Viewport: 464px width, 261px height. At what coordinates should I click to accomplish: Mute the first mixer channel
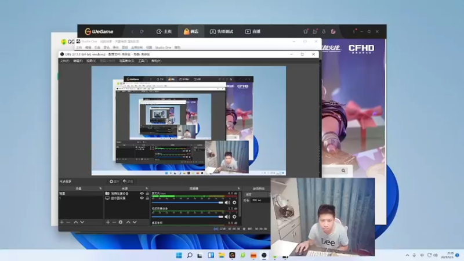pos(227,202)
